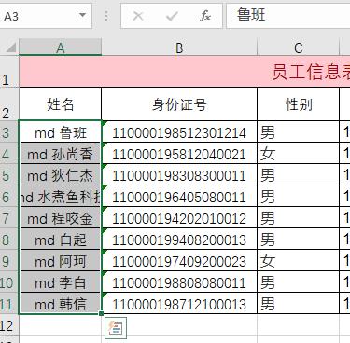
Task: Select row 1 header
Action: coord(9,72)
